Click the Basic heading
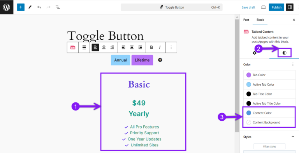This screenshot has height=153, width=299. pos(139,84)
